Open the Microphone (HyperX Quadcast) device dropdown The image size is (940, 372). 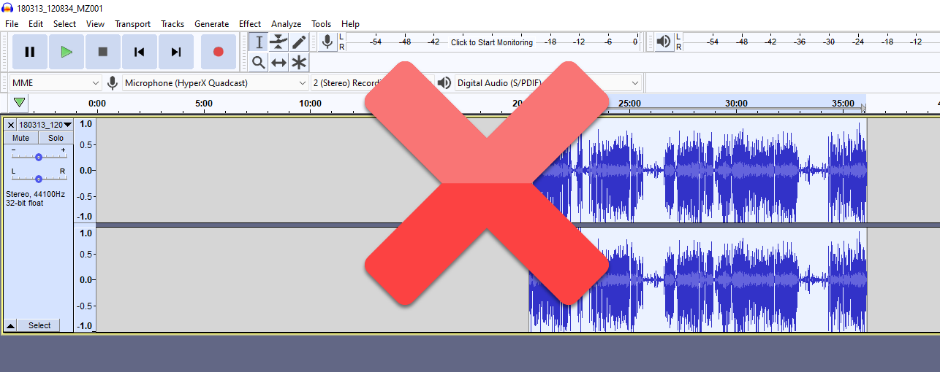pos(216,83)
